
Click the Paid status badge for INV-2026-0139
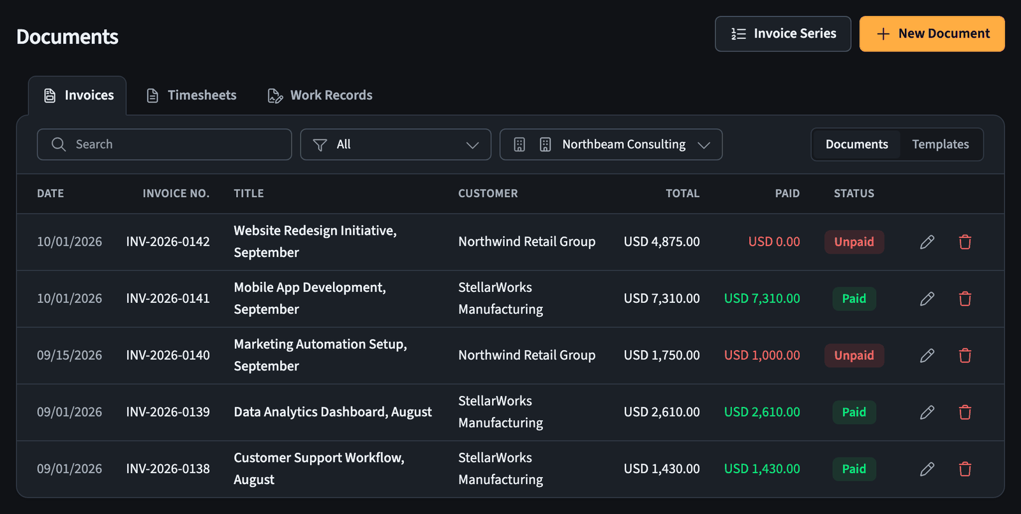point(854,412)
